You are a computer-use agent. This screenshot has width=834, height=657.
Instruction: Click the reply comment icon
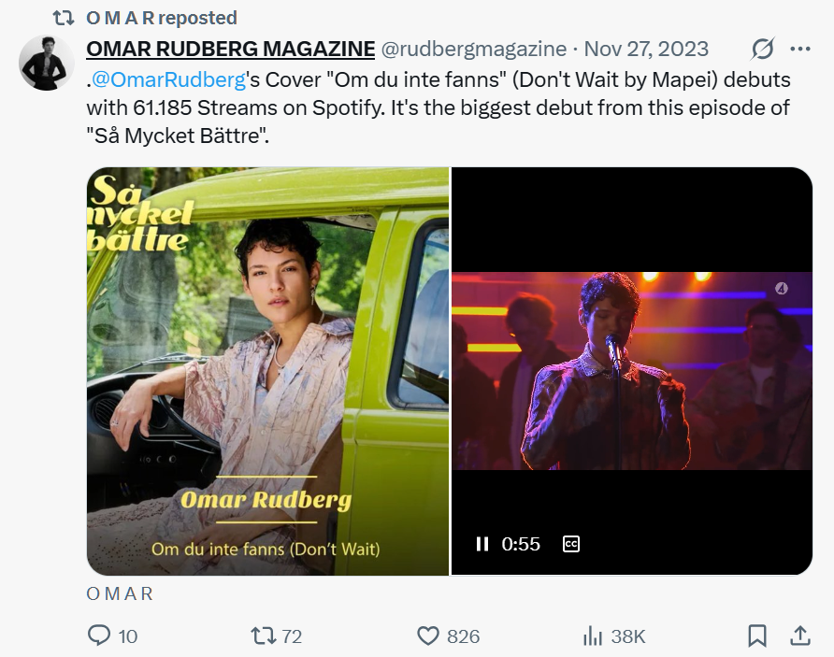pos(100,636)
